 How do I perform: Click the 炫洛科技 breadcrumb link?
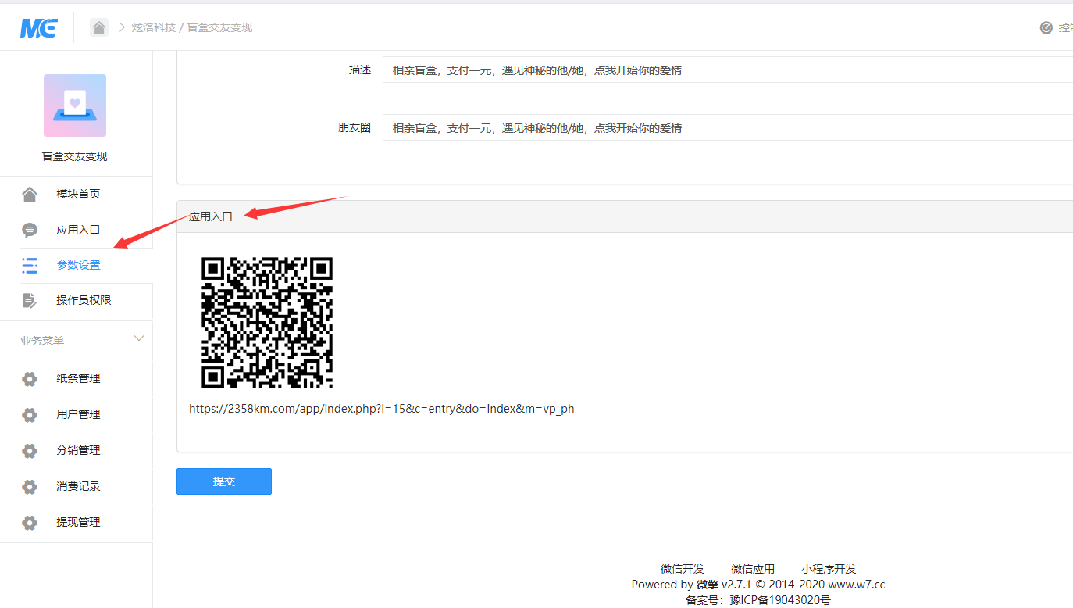(154, 27)
